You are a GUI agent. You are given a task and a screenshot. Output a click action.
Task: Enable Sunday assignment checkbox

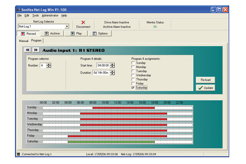pos(133,63)
